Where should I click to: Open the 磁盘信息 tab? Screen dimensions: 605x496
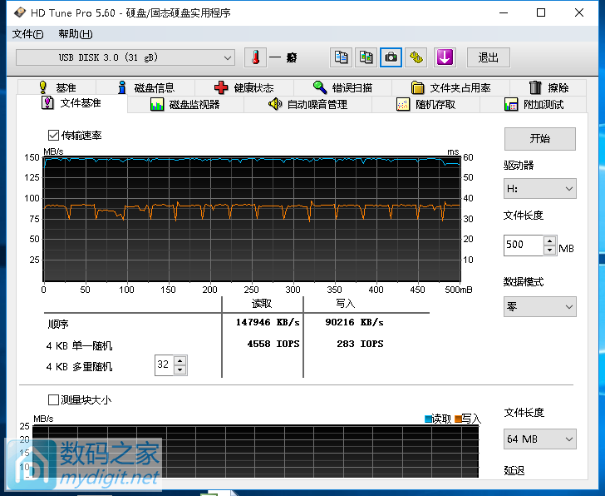(x=146, y=87)
